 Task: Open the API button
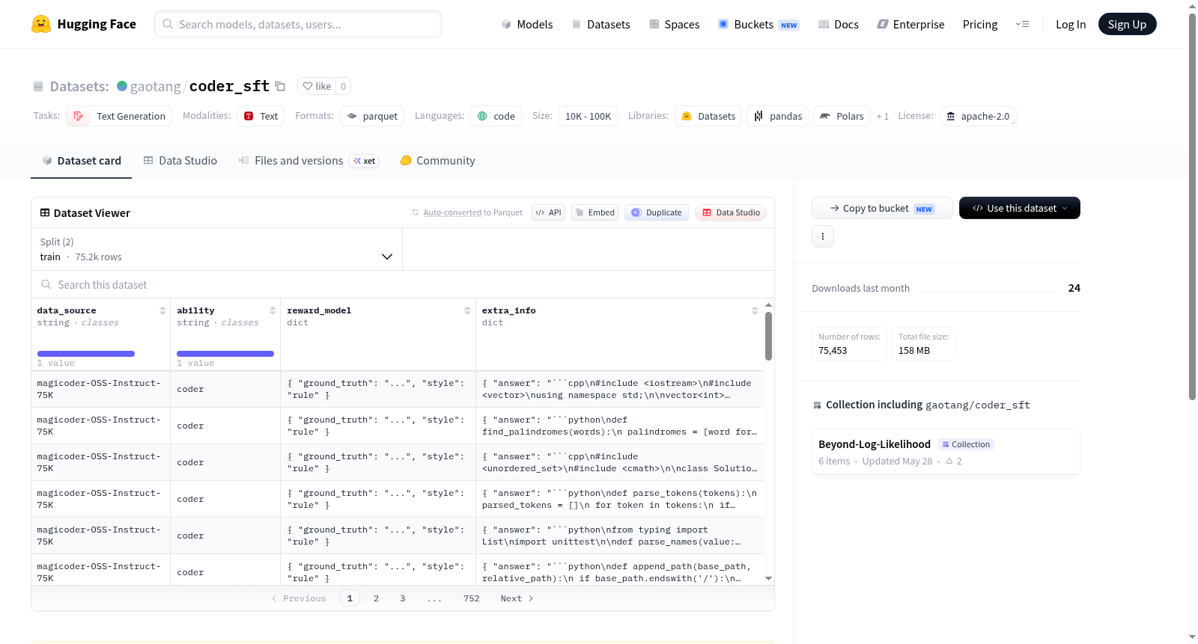[x=548, y=212]
